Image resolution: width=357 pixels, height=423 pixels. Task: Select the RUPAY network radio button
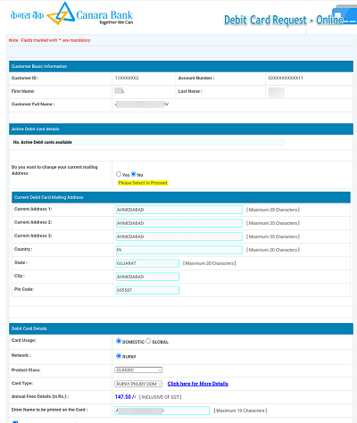pos(119,356)
